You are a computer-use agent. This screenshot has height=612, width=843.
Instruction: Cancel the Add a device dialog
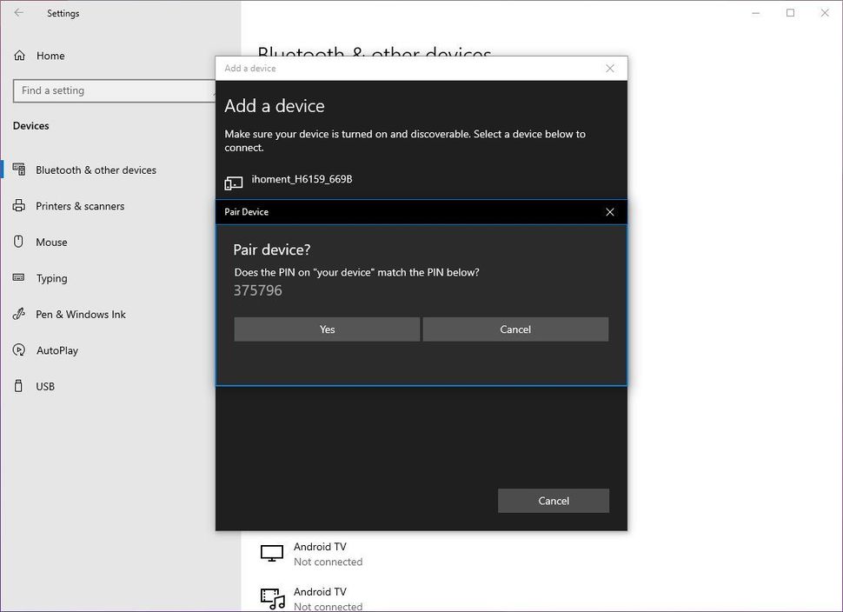(x=553, y=501)
